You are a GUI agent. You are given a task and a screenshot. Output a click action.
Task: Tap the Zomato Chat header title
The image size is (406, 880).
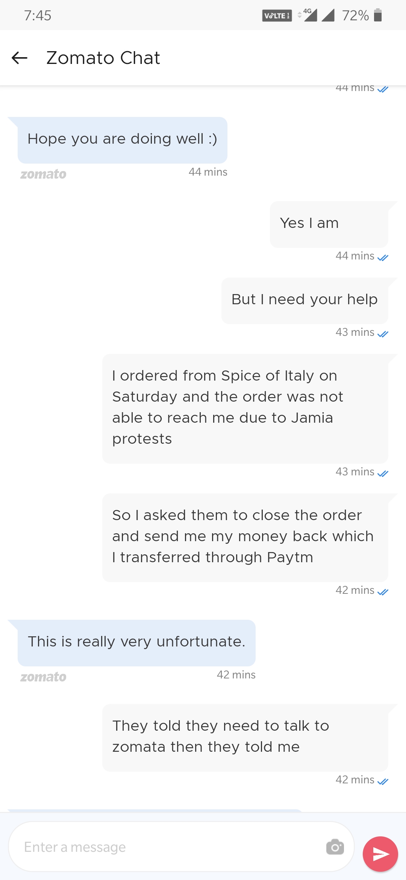click(x=103, y=58)
